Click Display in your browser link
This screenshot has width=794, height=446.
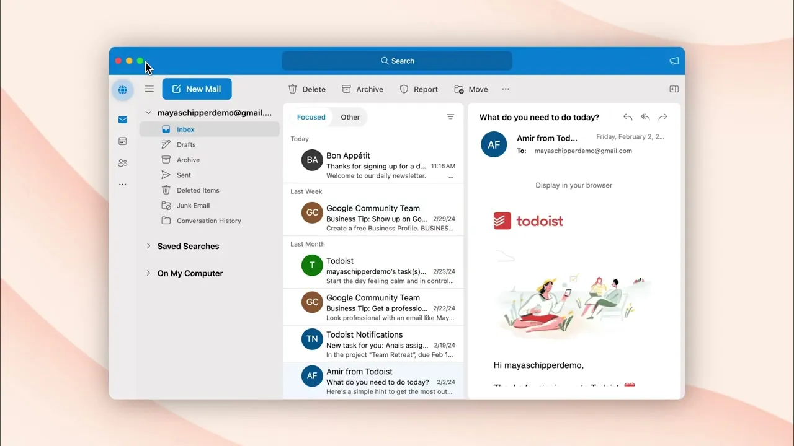coord(574,185)
